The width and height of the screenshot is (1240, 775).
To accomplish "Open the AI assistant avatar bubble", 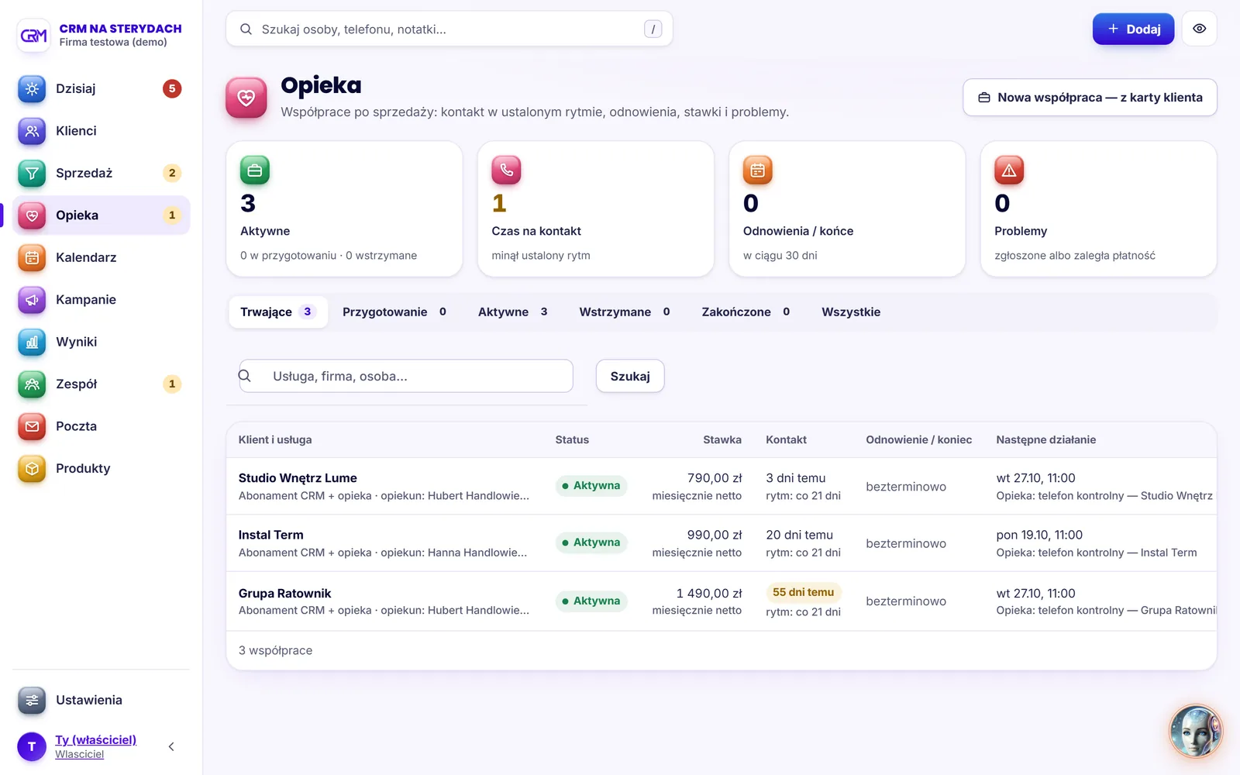I will [1196, 731].
